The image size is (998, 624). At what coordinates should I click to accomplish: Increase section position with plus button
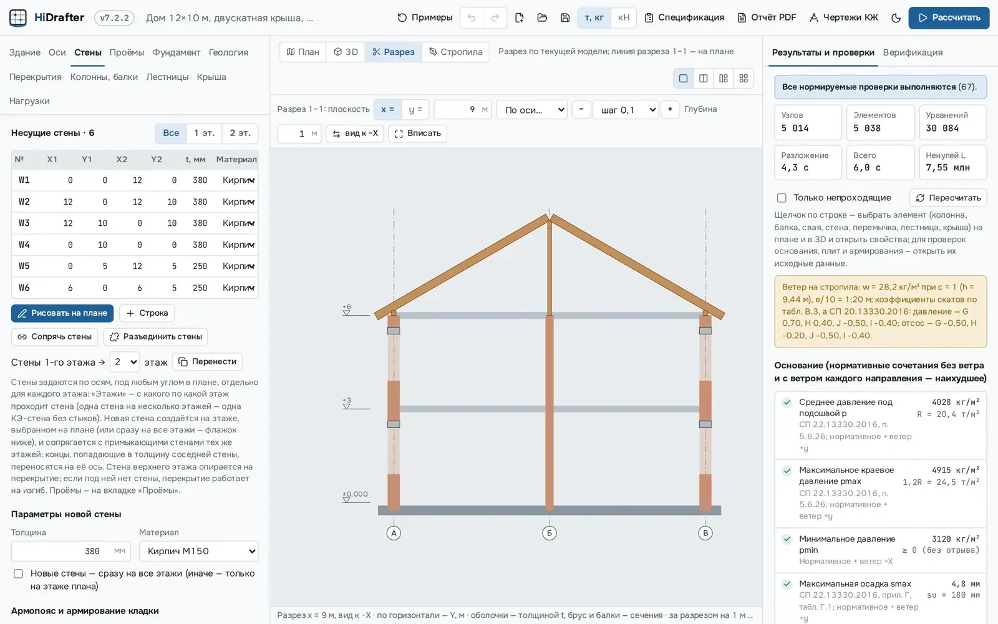click(670, 109)
